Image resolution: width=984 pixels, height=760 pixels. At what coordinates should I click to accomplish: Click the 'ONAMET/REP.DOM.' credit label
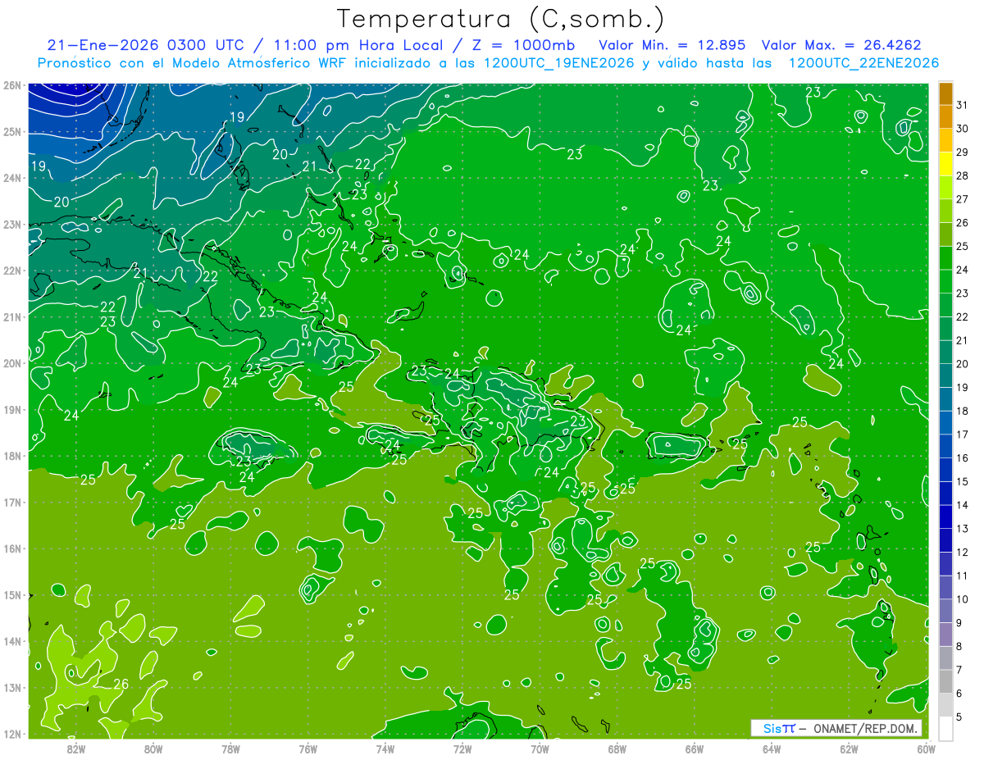tap(866, 728)
